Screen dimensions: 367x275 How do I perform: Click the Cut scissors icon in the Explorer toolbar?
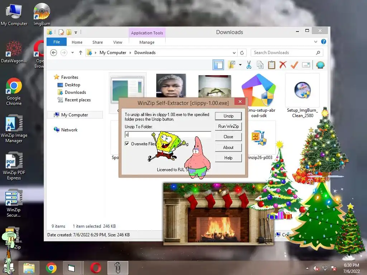[249, 65]
